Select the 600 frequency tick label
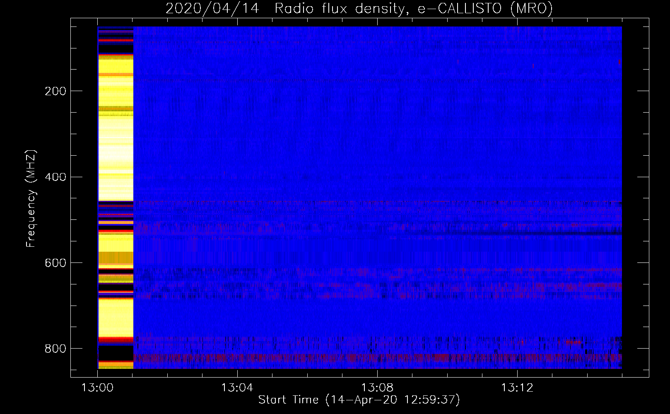 pos(55,263)
